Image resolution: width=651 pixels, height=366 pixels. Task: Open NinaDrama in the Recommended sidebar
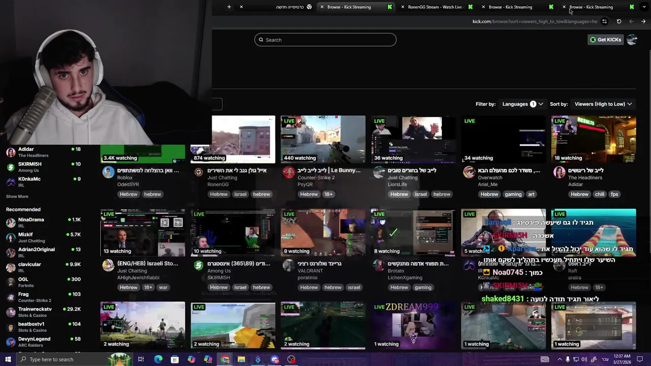(x=44, y=222)
